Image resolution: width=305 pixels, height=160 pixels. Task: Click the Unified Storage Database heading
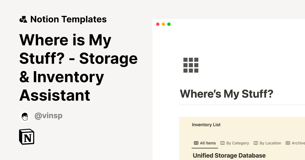click(x=229, y=155)
